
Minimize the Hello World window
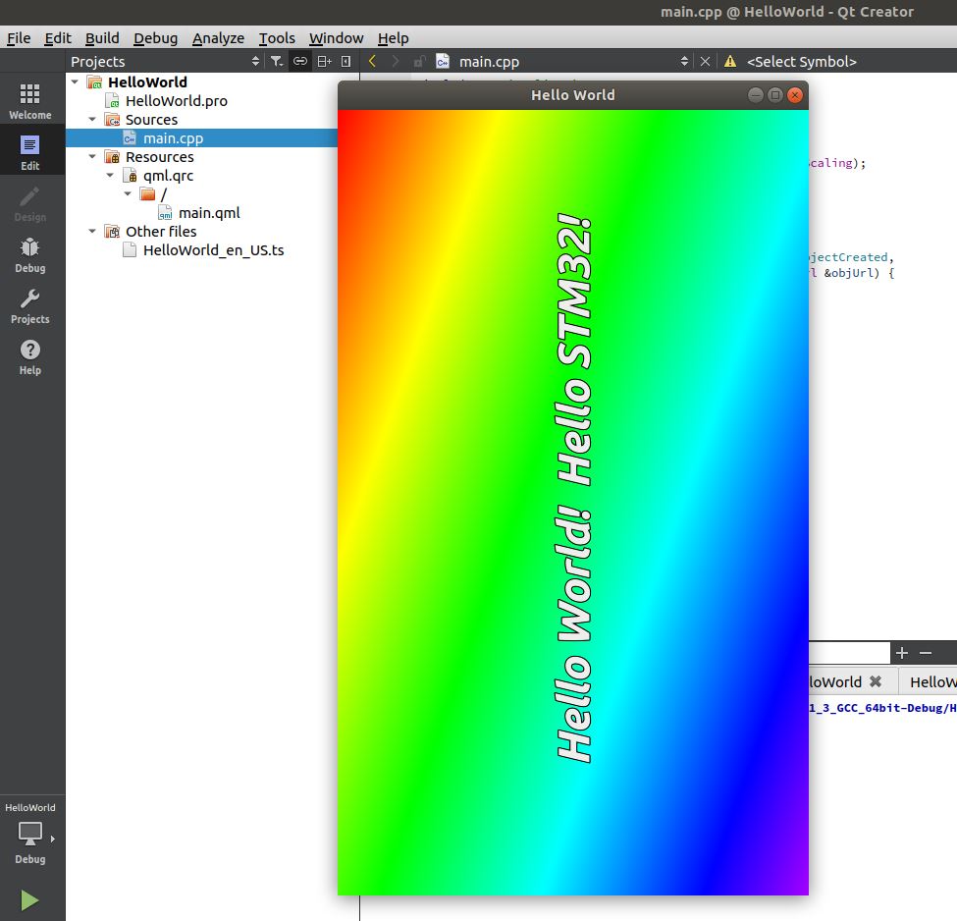pos(756,94)
